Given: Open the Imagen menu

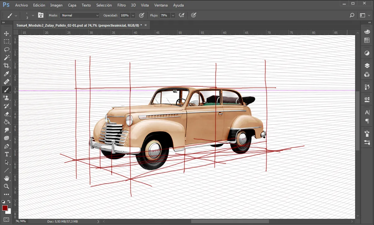Looking at the screenshot, I should pos(56,5).
